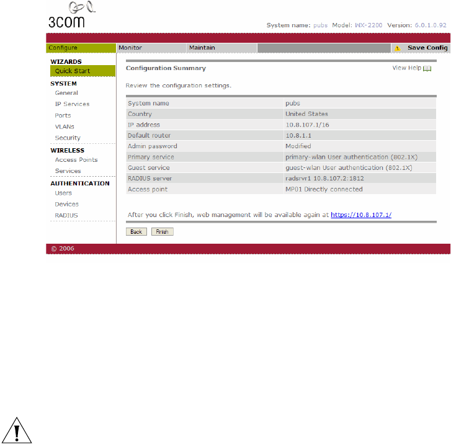Click the Default router row label
Screen dimensions: 451x444
pyautogui.click(x=149, y=135)
